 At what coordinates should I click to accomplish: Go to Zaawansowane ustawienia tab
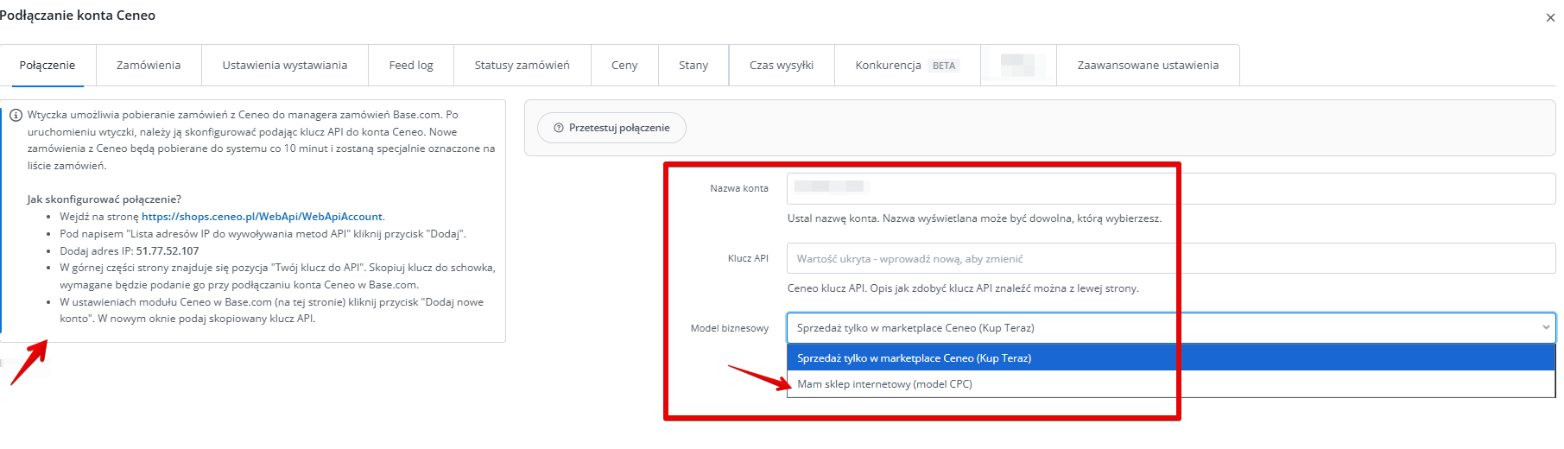click(1147, 66)
